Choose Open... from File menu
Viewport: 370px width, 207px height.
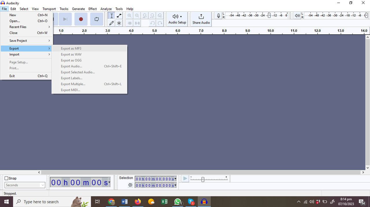tap(26, 21)
